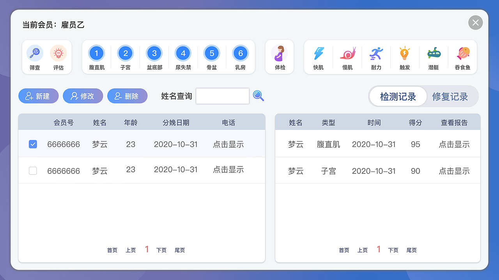Select the 检测记录 tab

[x=398, y=96]
